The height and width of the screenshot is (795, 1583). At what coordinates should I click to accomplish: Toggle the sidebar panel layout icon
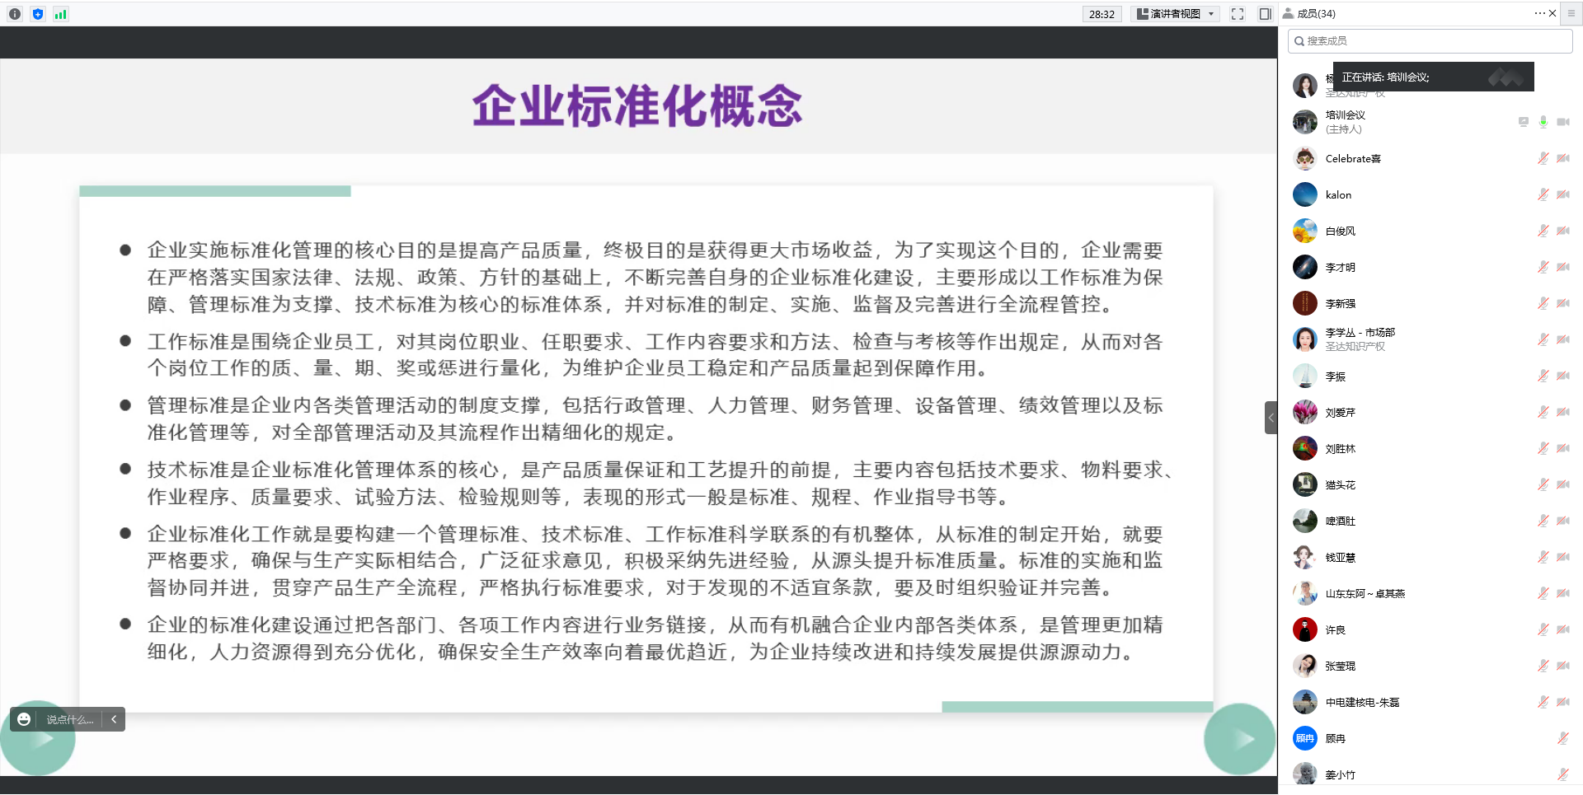click(1265, 14)
